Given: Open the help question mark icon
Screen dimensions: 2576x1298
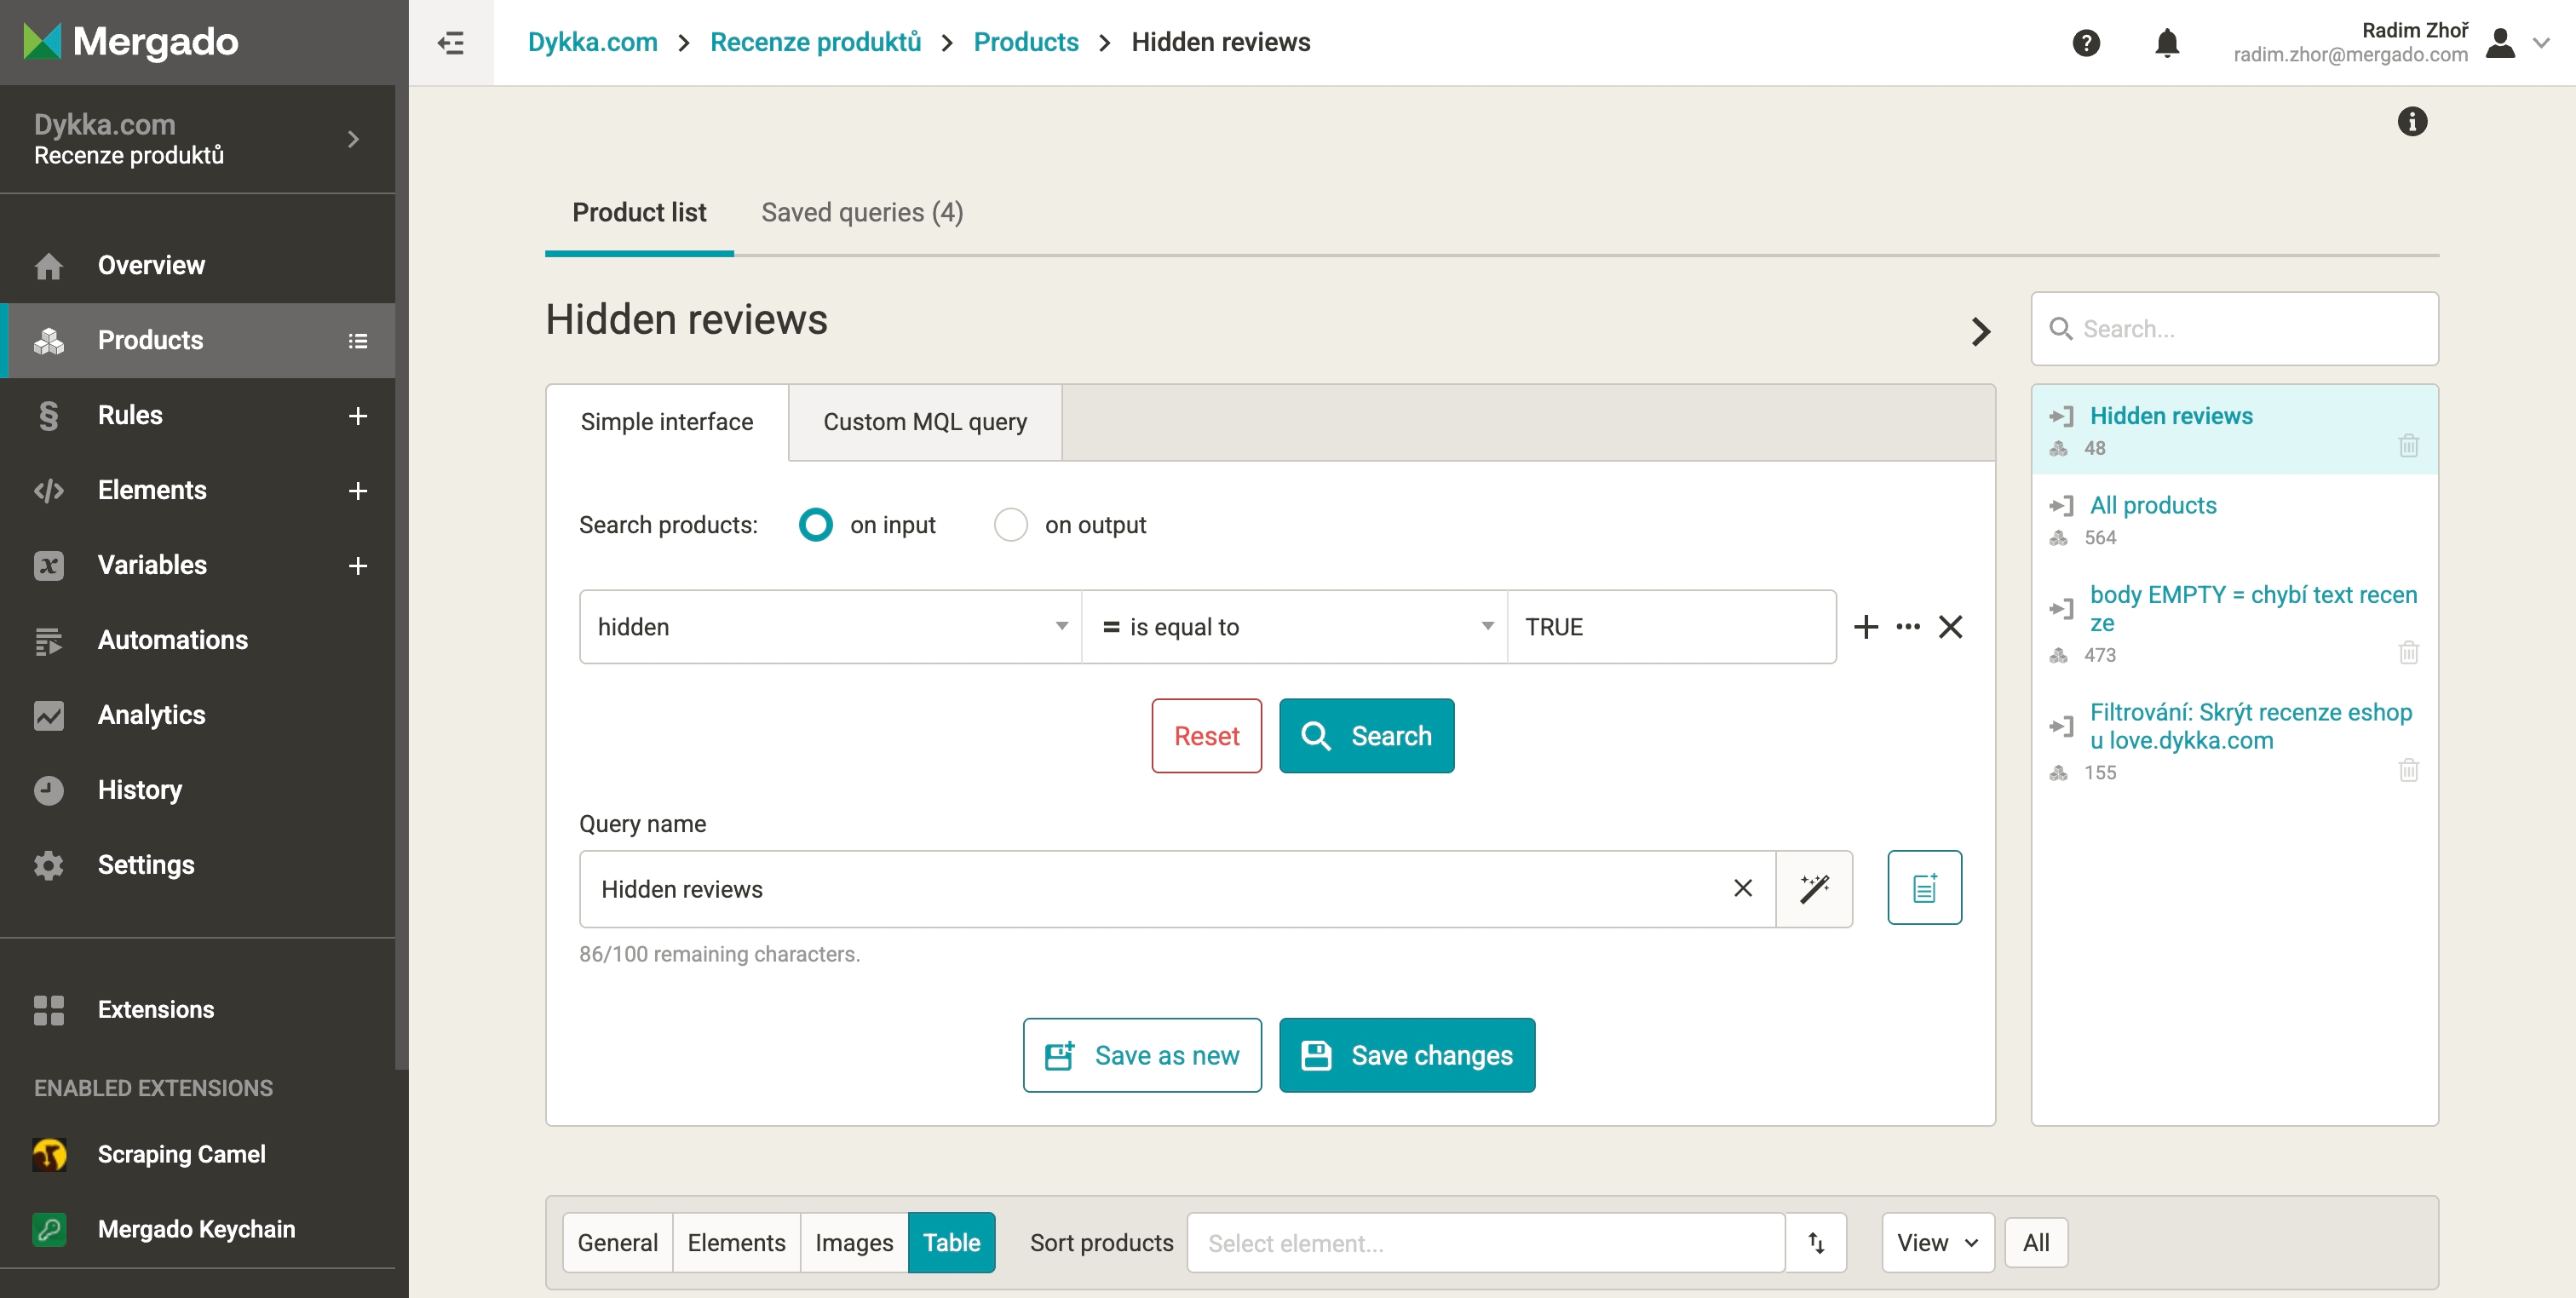Looking at the screenshot, I should point(2086,43).
